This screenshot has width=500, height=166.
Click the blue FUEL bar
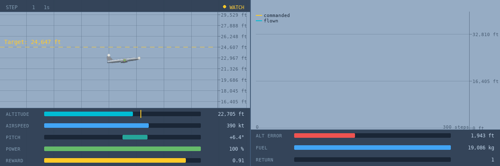click(x=372, y=148)
